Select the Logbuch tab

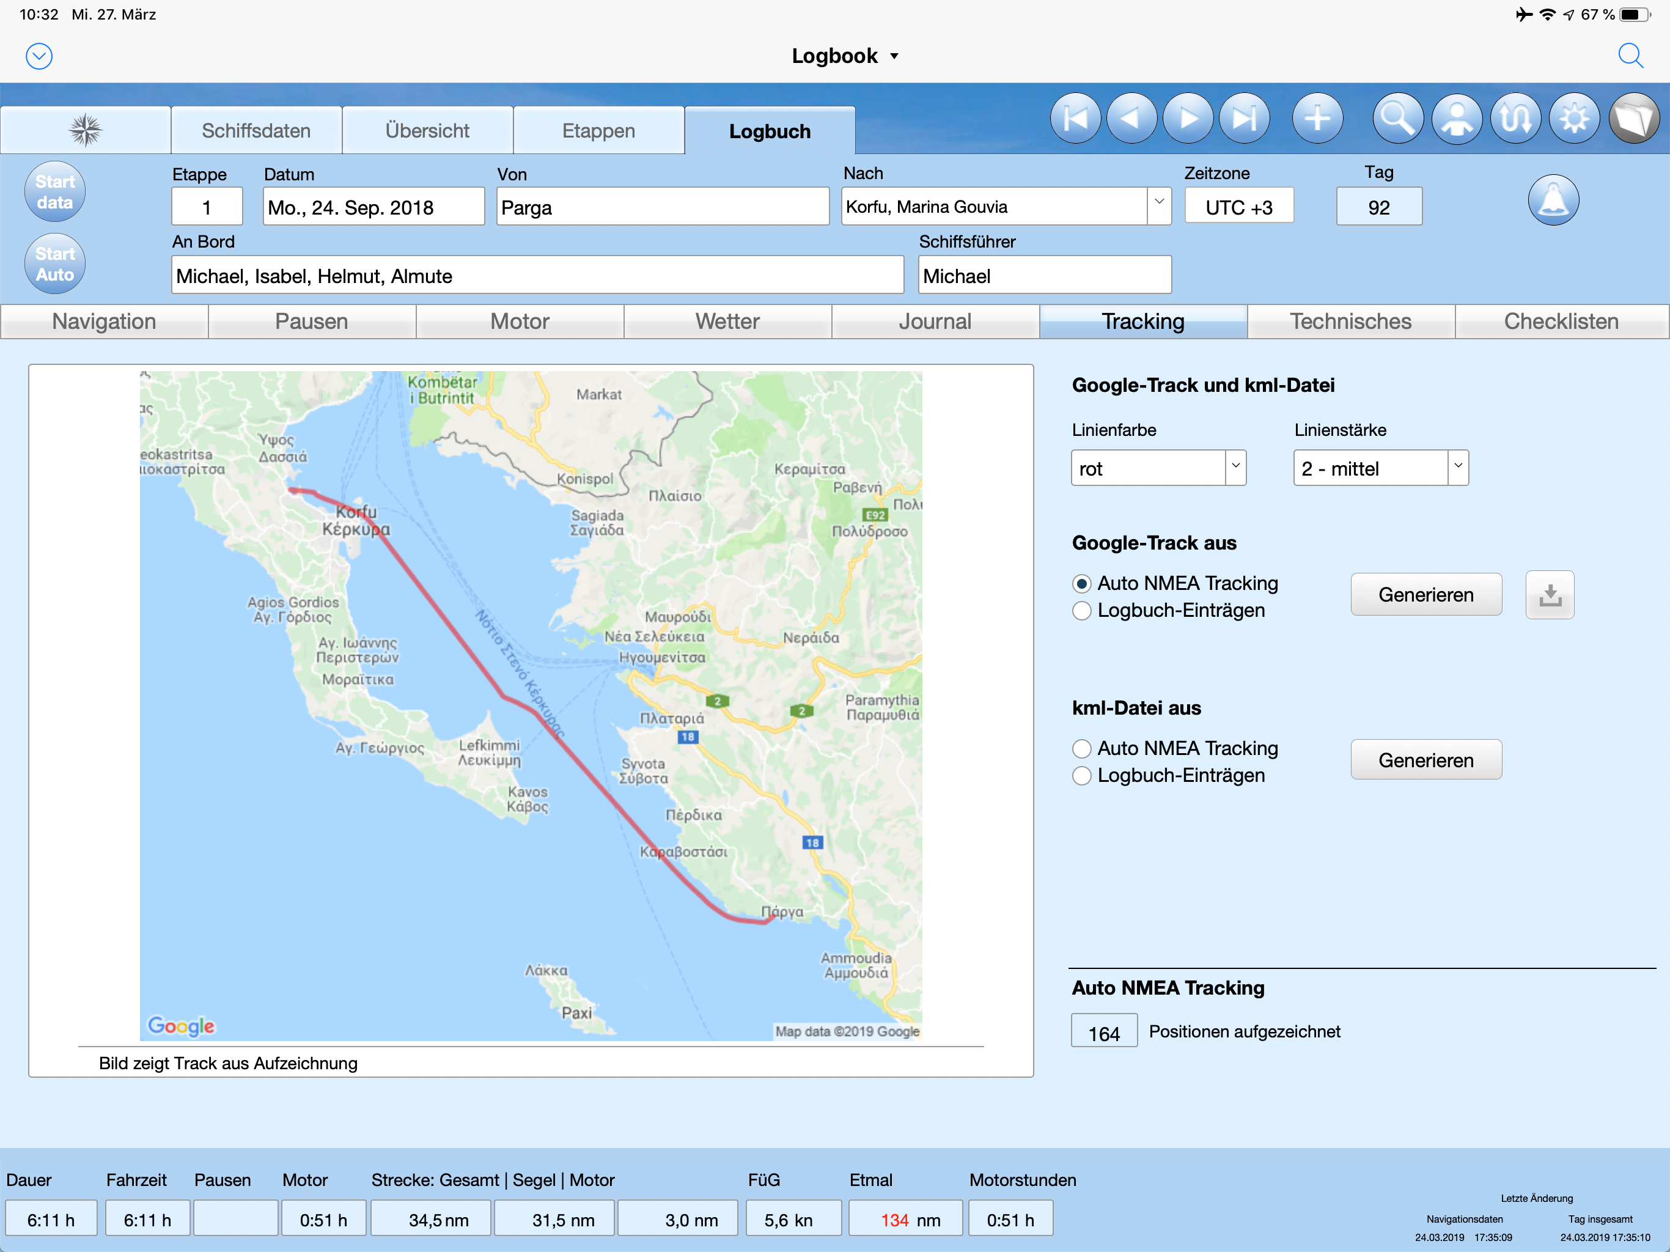(770, 131)
